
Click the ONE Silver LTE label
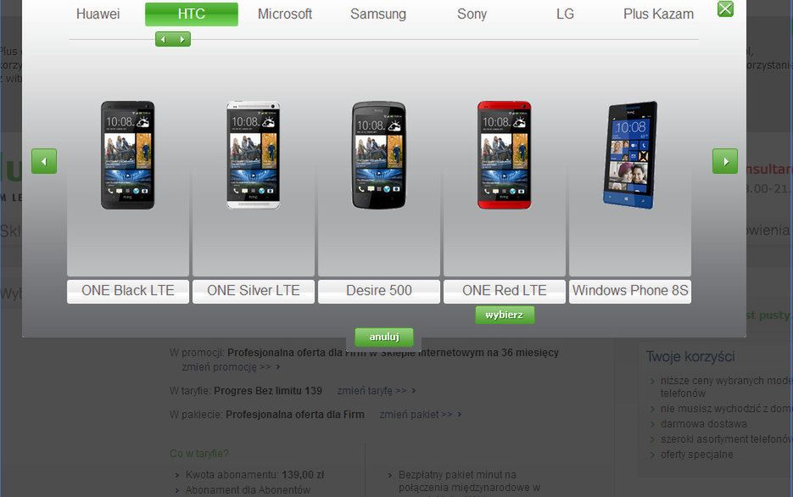[x=254, y=291]
